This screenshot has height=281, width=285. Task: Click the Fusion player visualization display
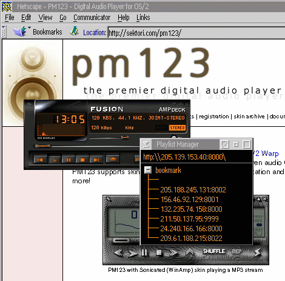pos(61,130)
